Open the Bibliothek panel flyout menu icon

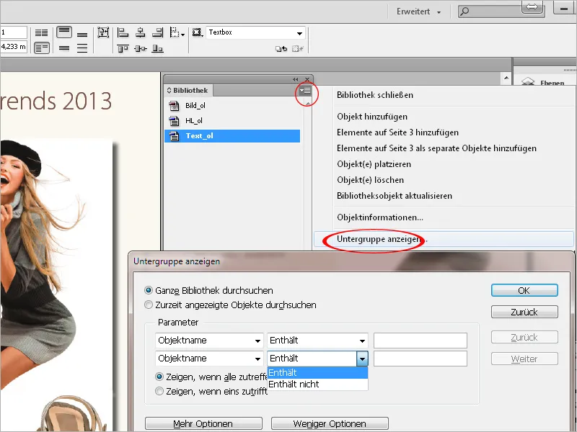(x=305, y=91)
